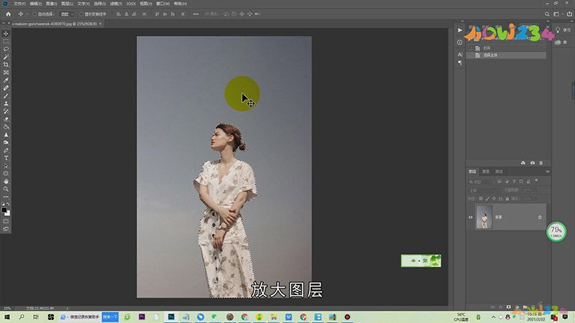575x323 pixels.
Task: Open the Actions panel play icon
Action: click(460, 30)
